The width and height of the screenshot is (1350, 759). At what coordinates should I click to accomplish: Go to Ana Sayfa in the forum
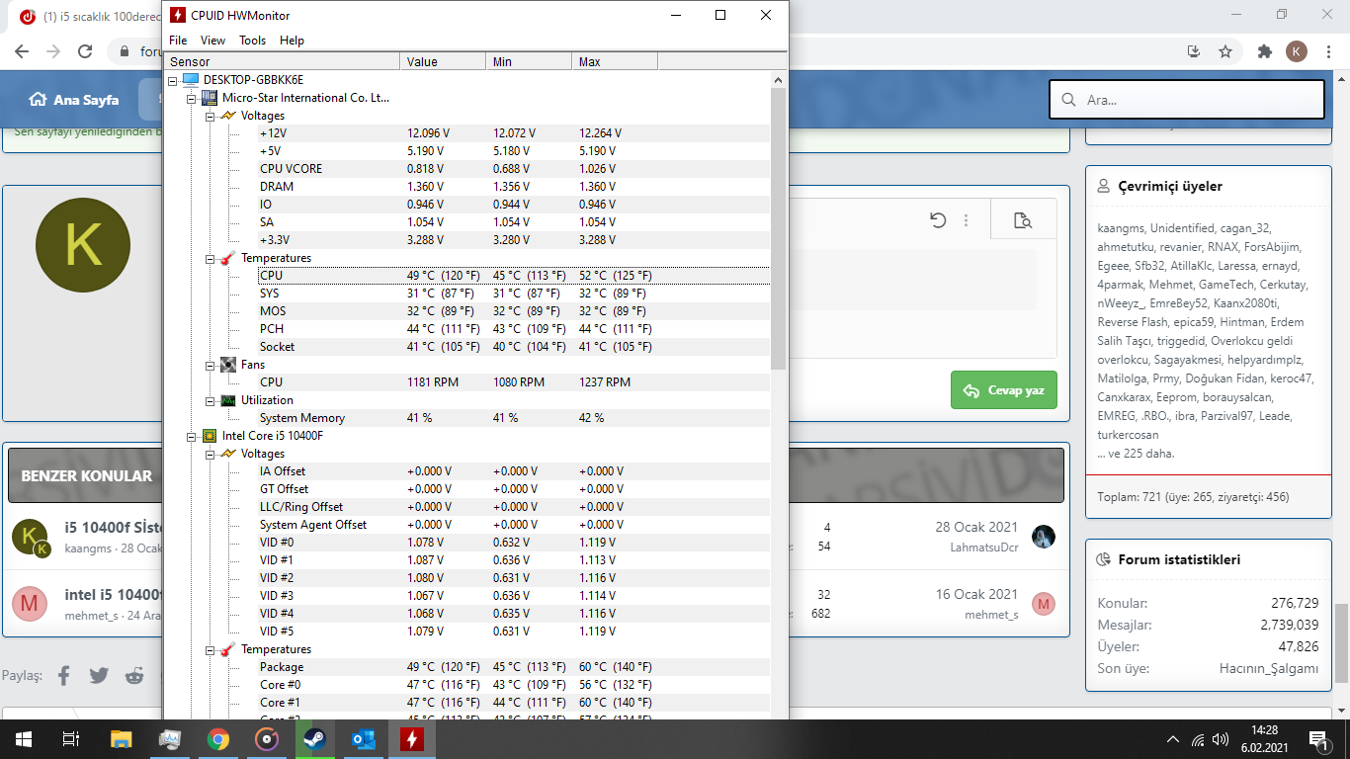(74, 100)
